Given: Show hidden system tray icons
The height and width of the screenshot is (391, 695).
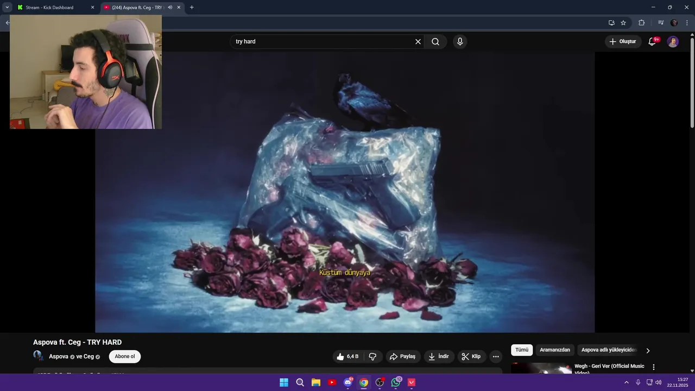Looking at the screenshot, I should coord(627,382).
